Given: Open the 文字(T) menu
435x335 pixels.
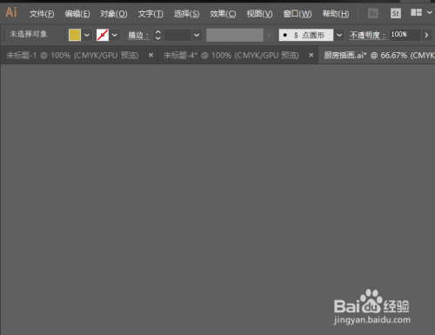Looking at the screenshot, I should pos(151,14).
